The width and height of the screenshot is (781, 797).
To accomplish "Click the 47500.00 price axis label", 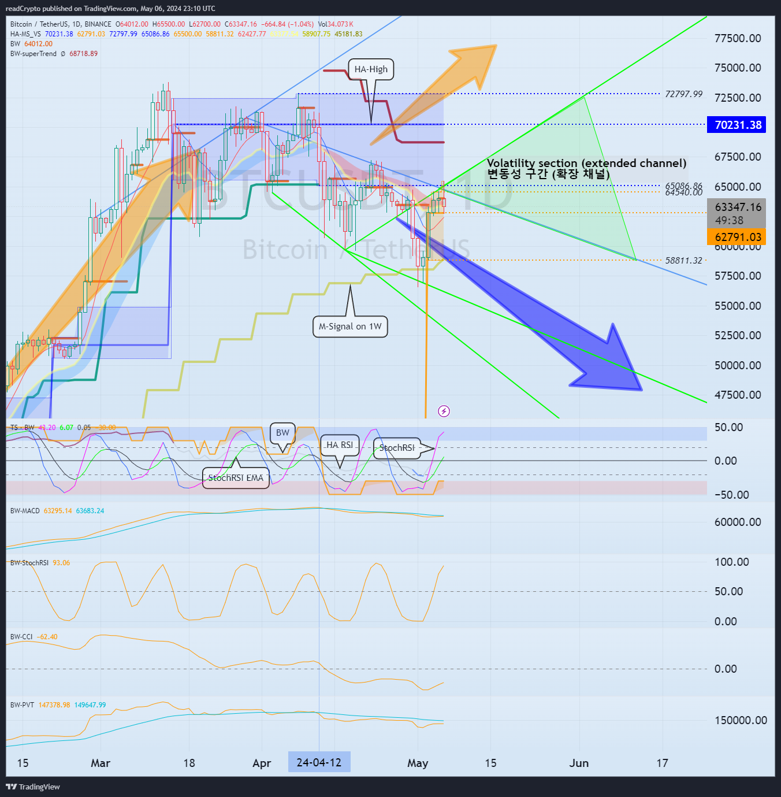I will click(x=738, y=395).
